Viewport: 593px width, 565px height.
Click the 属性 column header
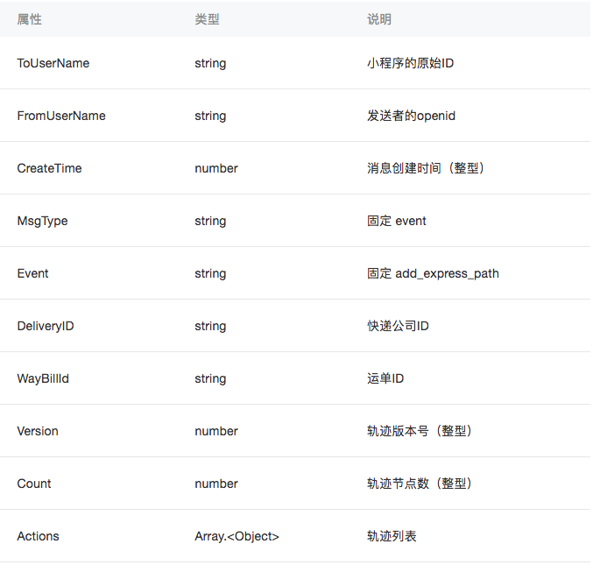tap(29, 19)
